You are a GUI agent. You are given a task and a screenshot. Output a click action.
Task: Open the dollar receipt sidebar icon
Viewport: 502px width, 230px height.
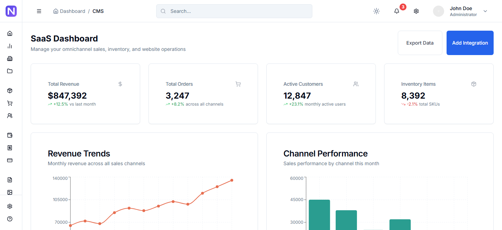10,148
